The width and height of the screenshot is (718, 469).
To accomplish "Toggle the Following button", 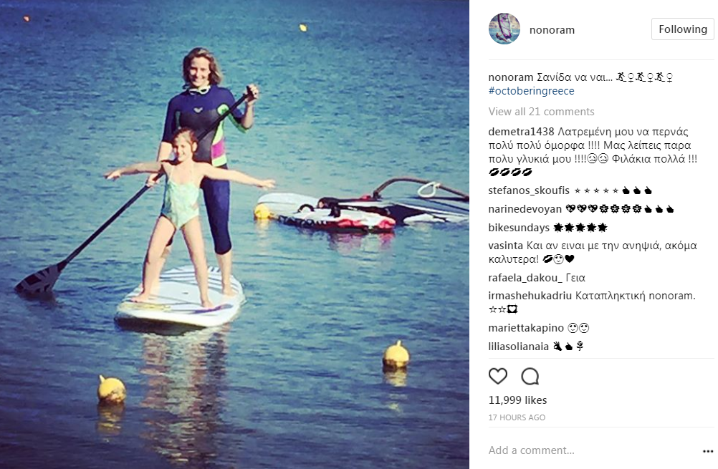I will [683, 29].
